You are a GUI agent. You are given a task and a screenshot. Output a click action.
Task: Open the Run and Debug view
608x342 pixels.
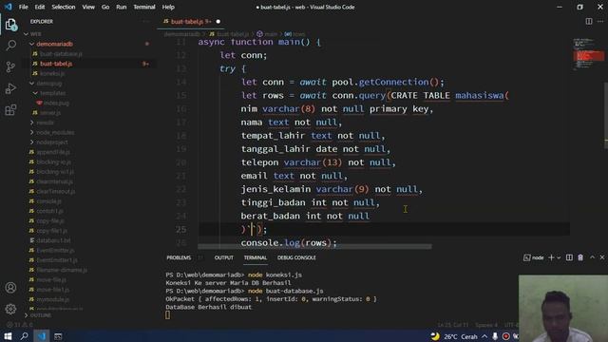[x=10, y=88]
